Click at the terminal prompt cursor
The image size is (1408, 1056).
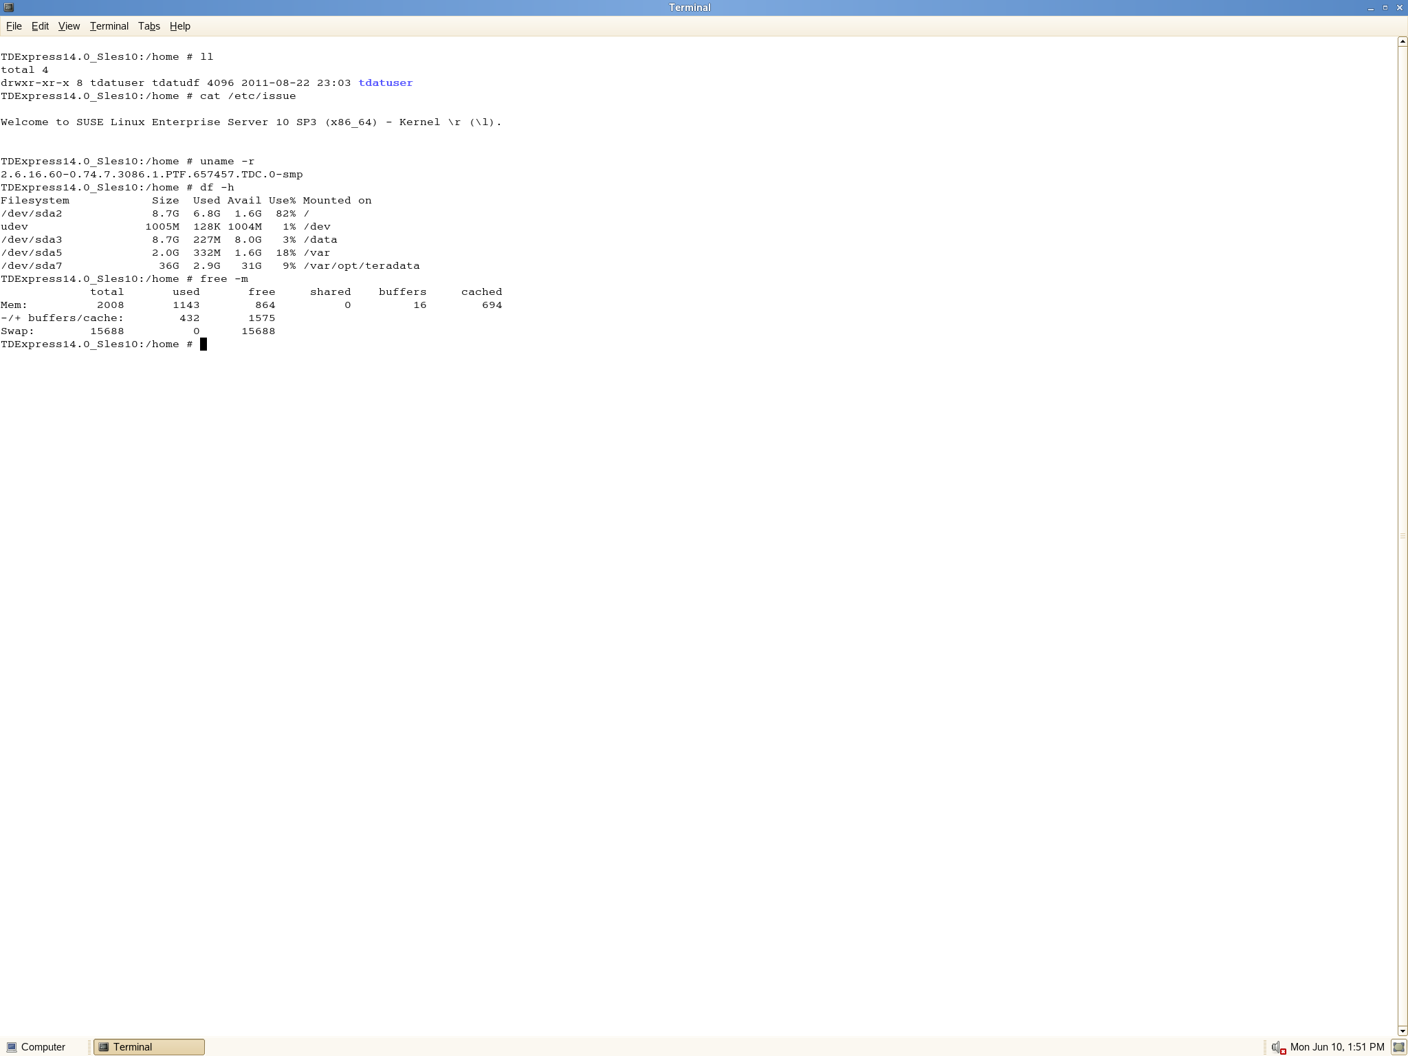[x=203, y=344]
